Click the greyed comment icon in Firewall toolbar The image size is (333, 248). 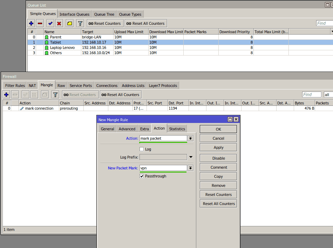45,95
